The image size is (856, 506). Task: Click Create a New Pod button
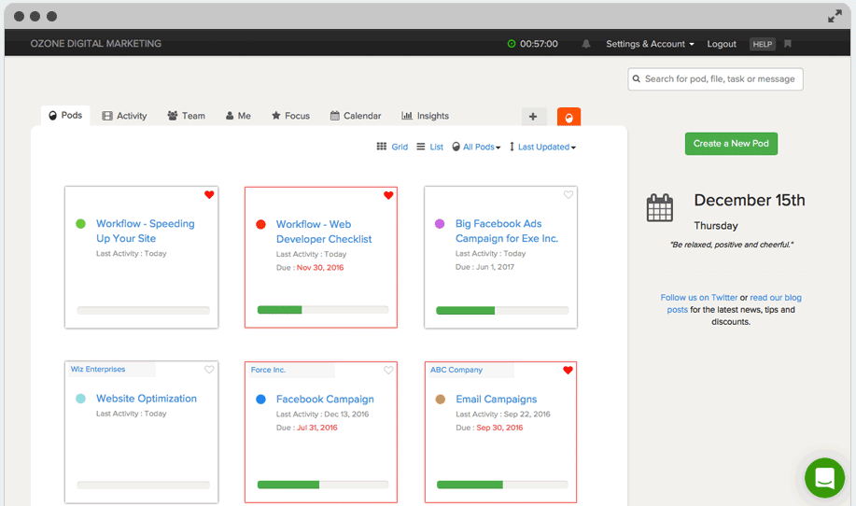click(x=731, y=144)
